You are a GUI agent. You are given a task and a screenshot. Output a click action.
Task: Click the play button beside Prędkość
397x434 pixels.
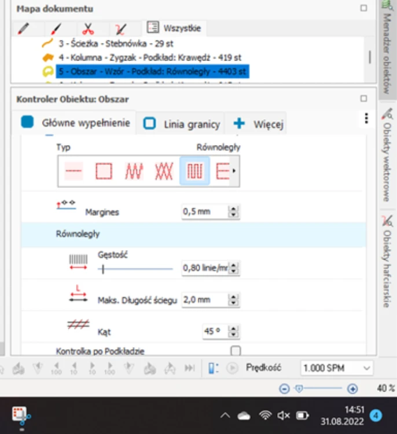coord(232,368)
